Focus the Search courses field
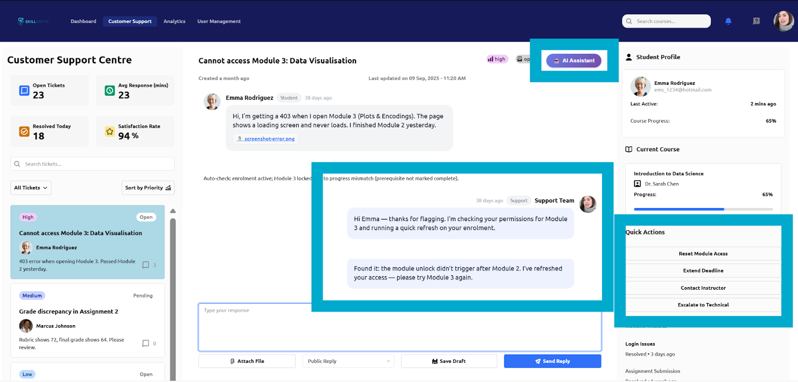The image size is (798, 382). coord(666,21)
